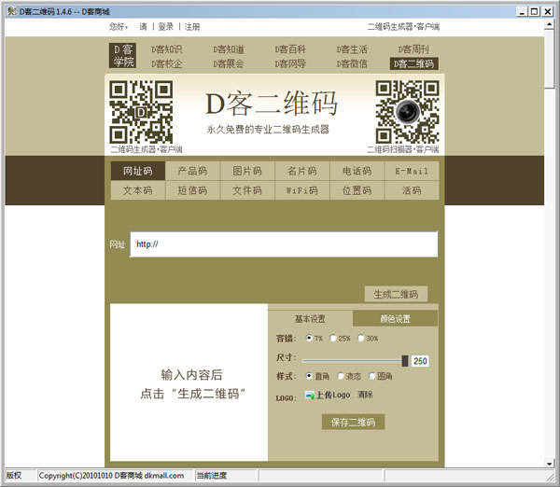
Task: Click the 保存二维码 button
Action: [352, 423]
